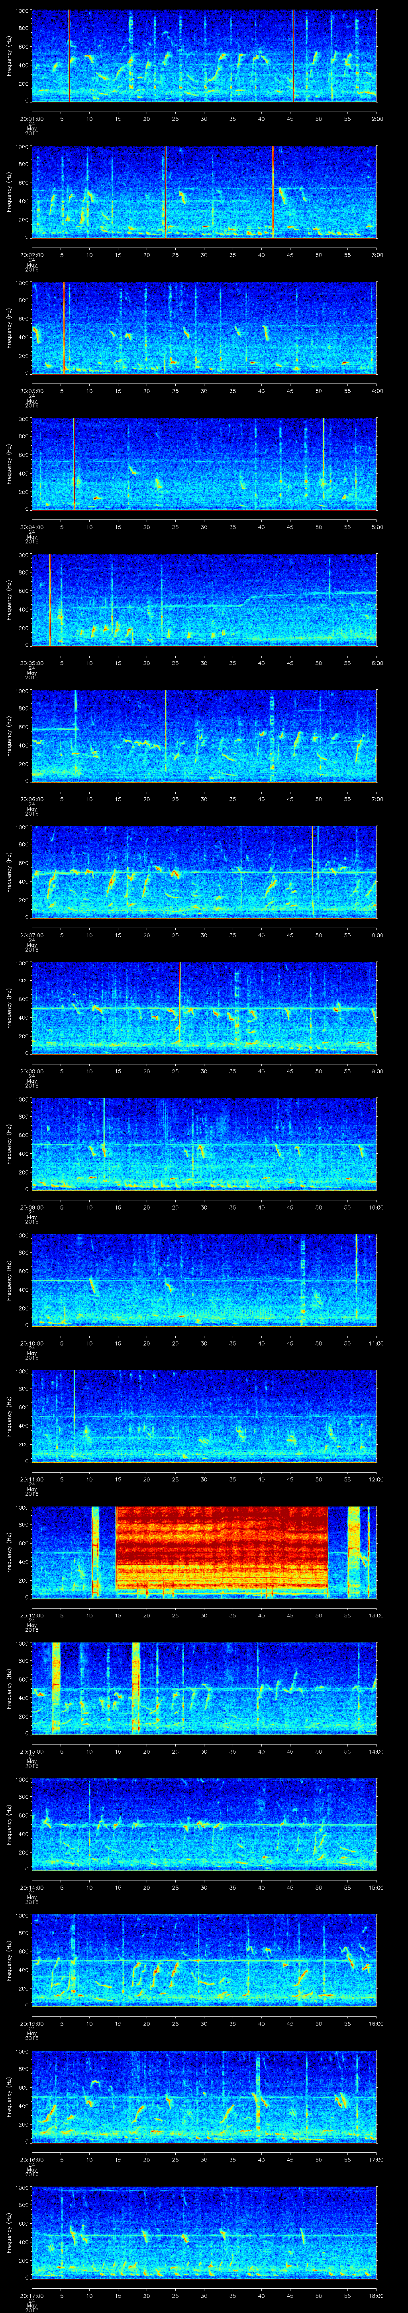Image resolution: width=408 pixels, height=2313 pixels.
Task: Pick the spectrogram panel starting at 20:11:00
Action: click(x=204, y=1416)
